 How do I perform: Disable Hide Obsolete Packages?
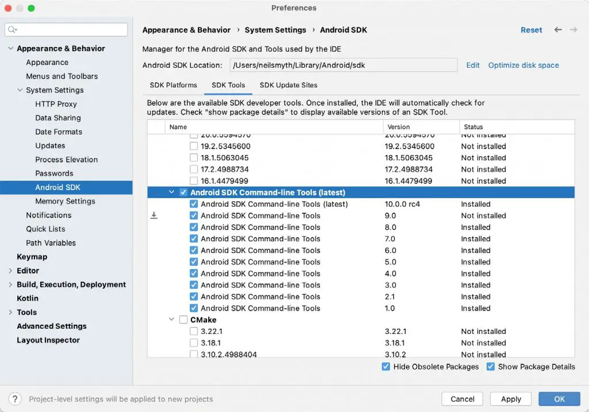tap(385, 367)
